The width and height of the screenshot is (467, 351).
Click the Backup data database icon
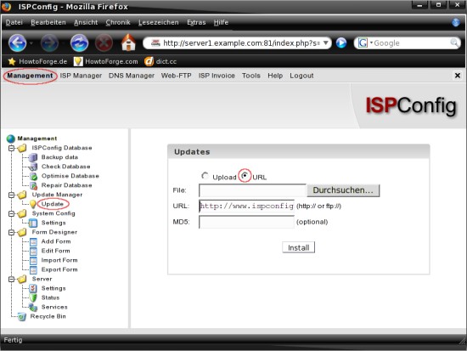[33, 157]
